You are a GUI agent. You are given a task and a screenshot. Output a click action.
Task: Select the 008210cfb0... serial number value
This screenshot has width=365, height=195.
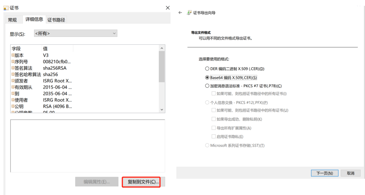click(57, 62)
